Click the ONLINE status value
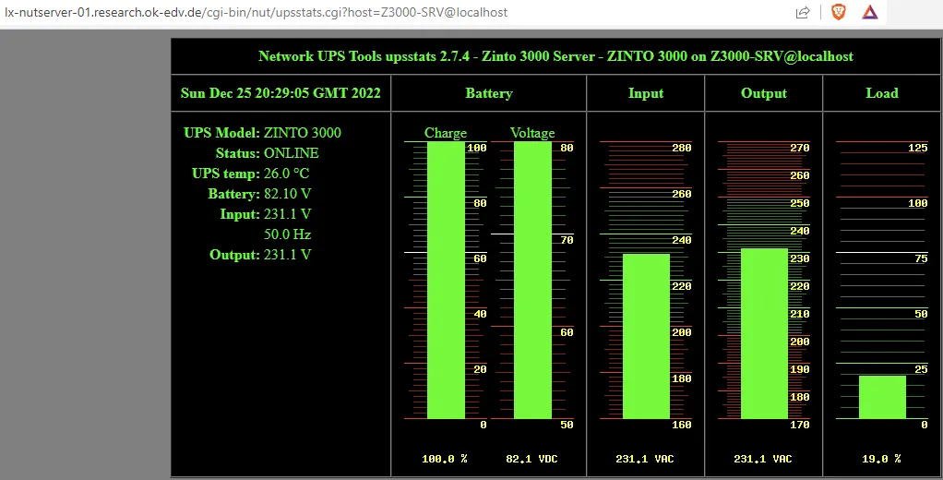Screen dimensions: 943x480 [291, 153]
